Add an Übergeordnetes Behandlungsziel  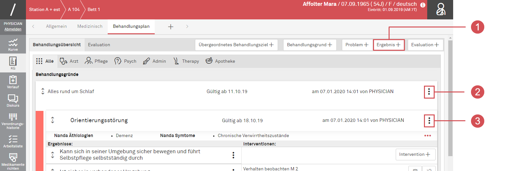tap(236, 45)
